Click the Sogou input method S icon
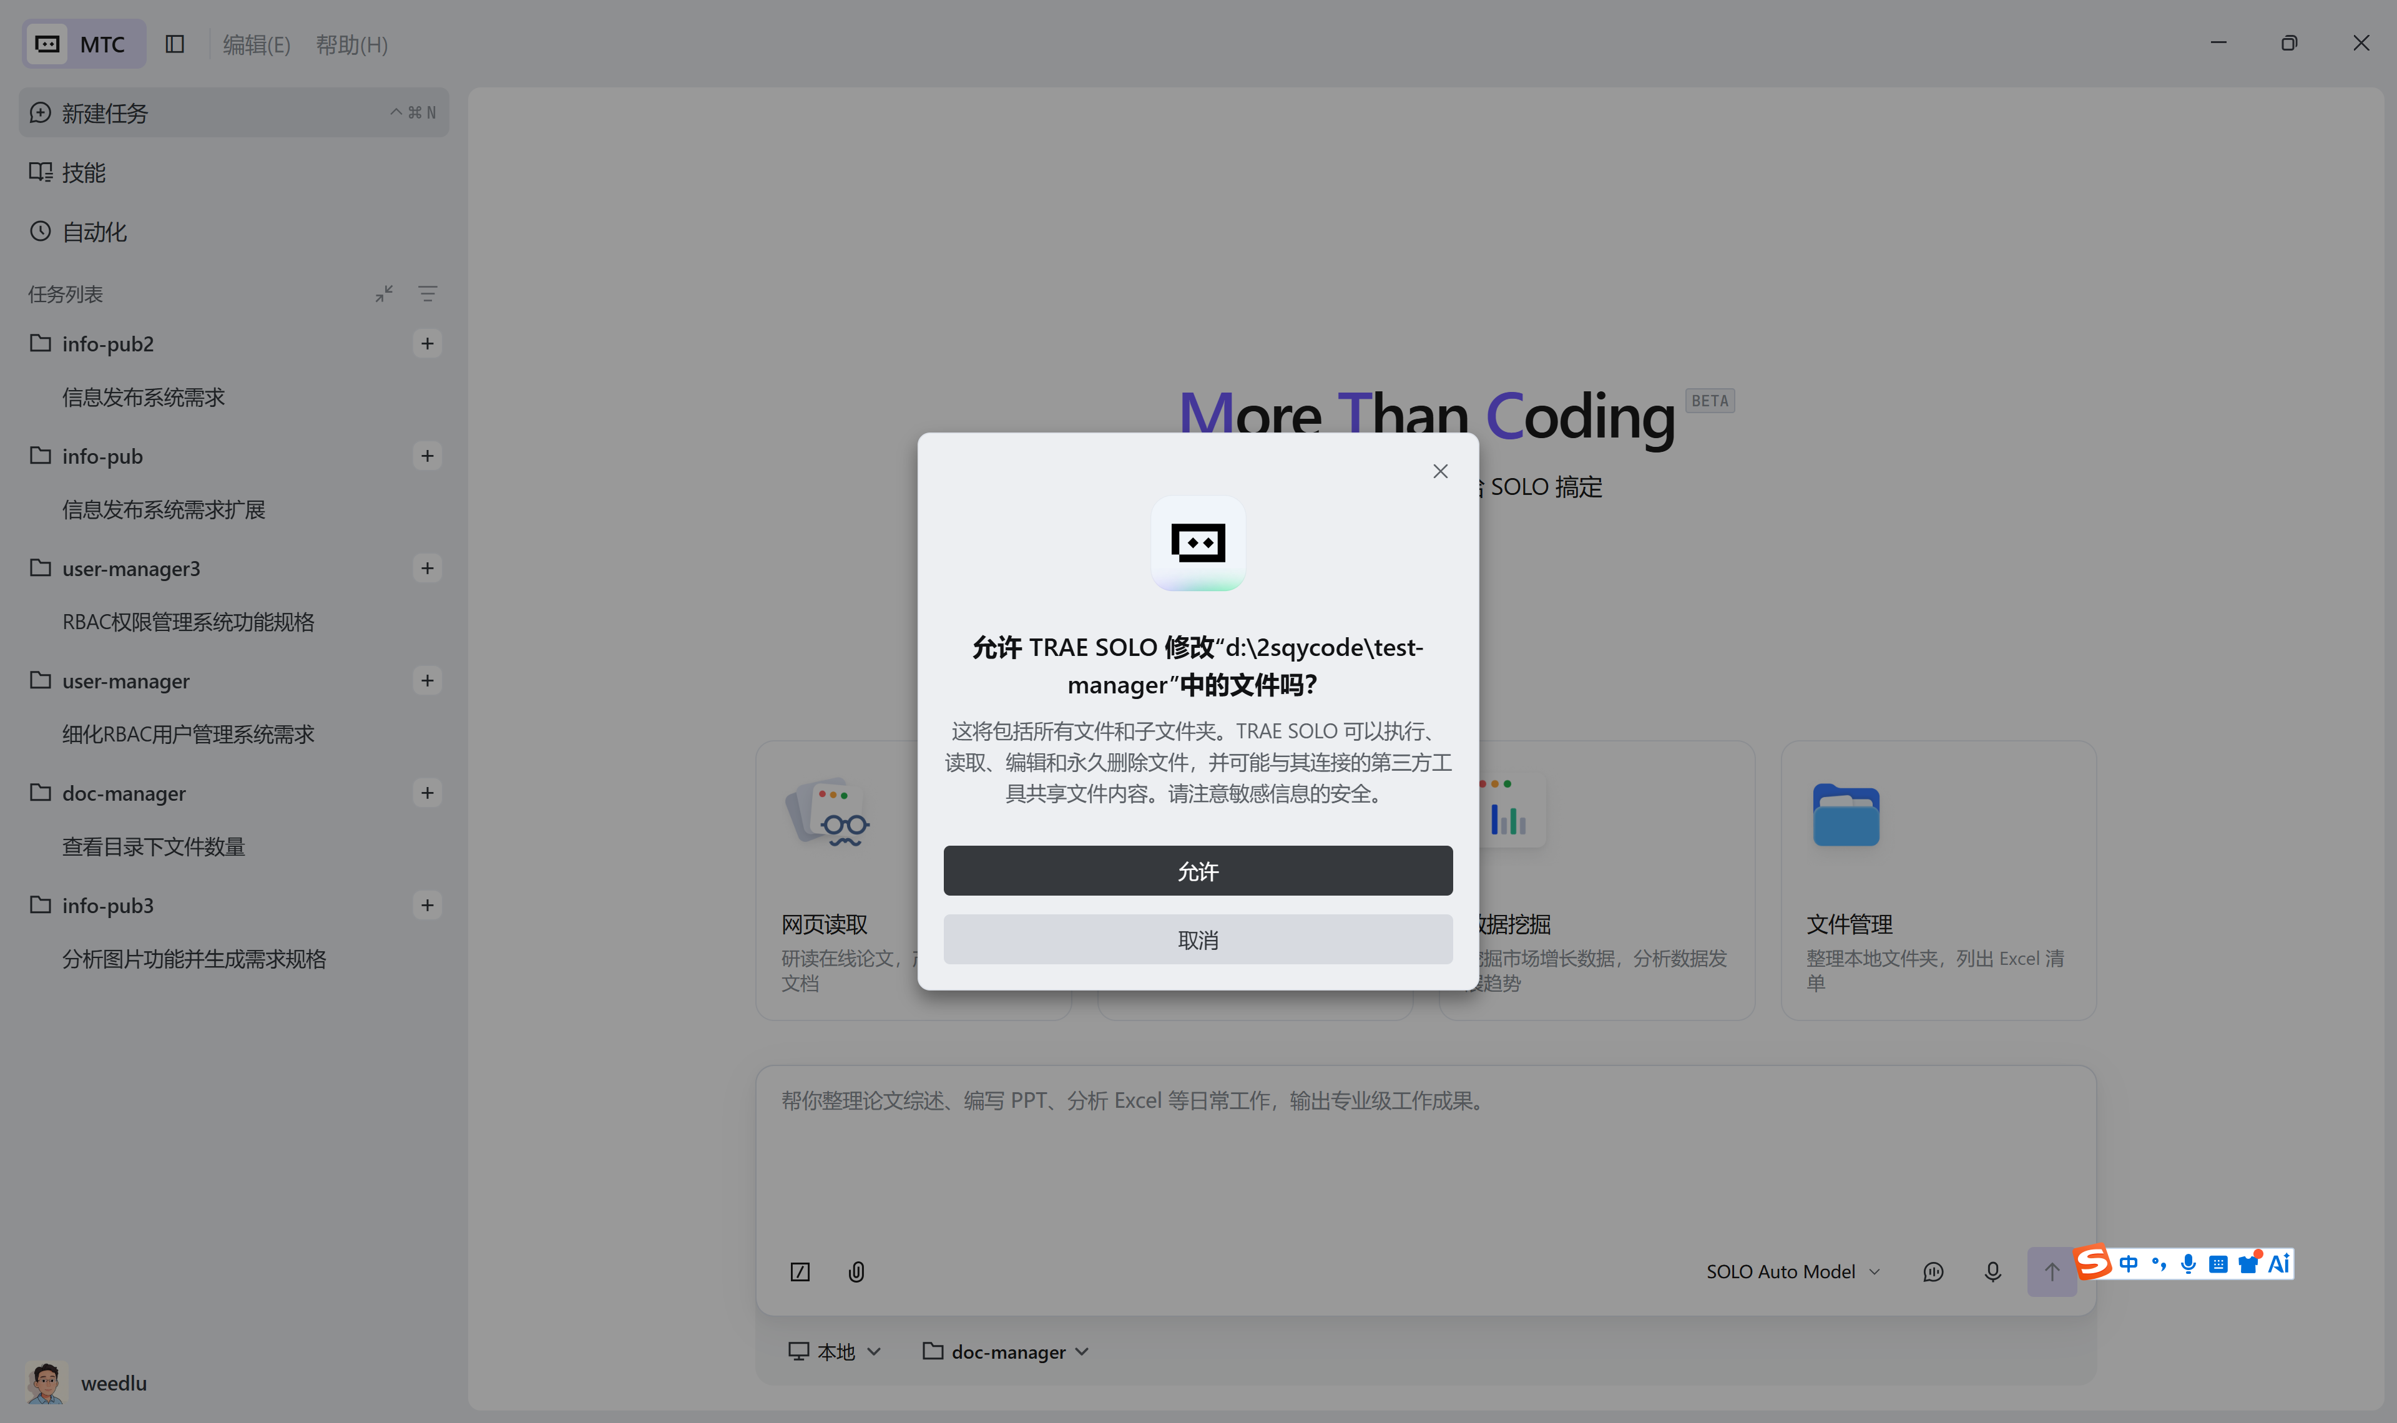2397x1423 pixels. pos(2093,1263)
